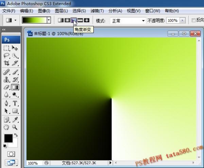
Task: Choose Diamond Gradient style
Action: tap(87, 20)
